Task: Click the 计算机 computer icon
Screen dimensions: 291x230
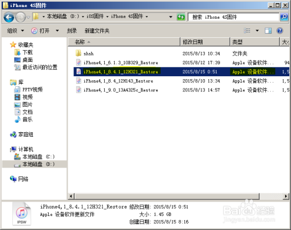Action: click(x=13, y=149)
